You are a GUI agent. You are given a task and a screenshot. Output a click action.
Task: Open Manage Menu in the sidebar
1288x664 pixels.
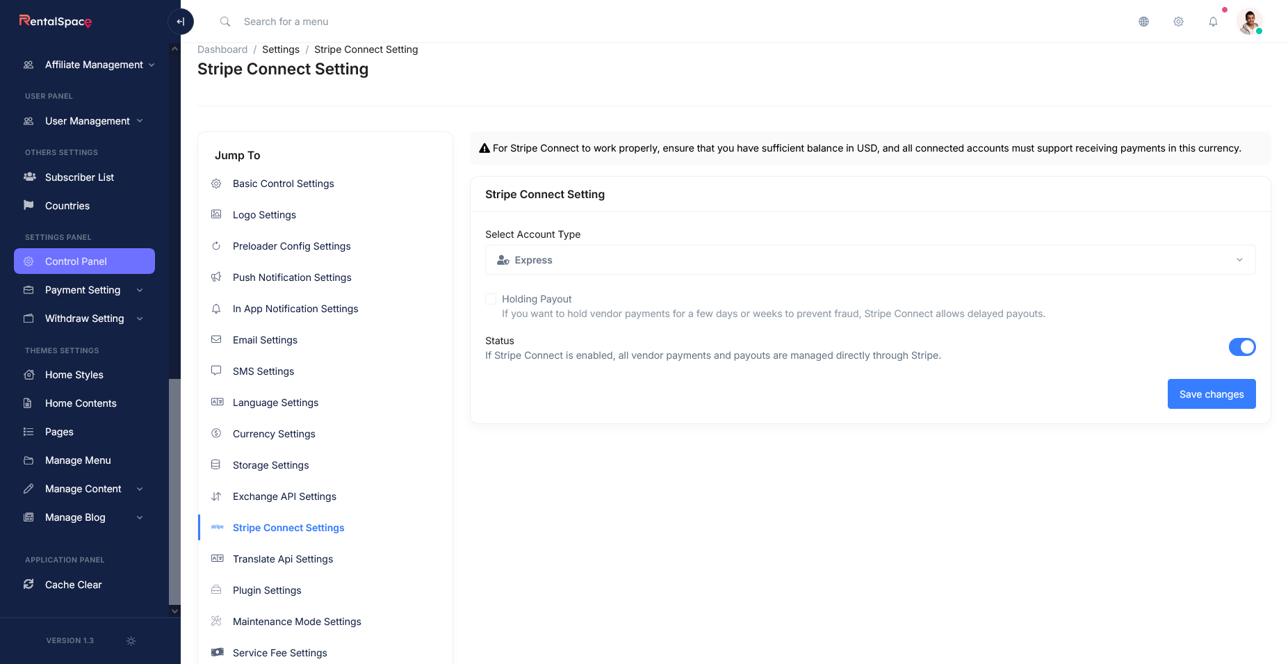[85, 460]
